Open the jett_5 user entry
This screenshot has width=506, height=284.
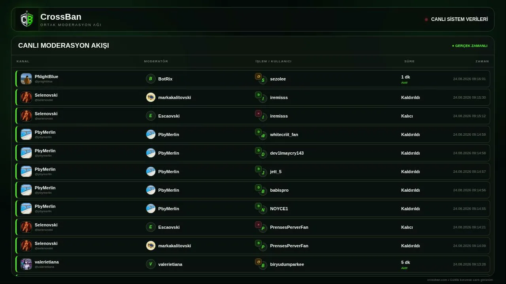pyautogui.click(x=276, y=172)
